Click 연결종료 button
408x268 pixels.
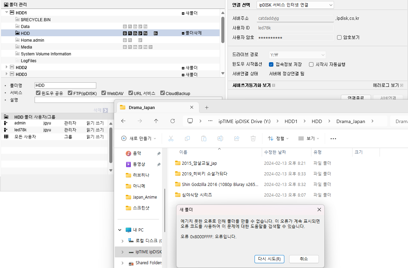click(x=356, y=97)
